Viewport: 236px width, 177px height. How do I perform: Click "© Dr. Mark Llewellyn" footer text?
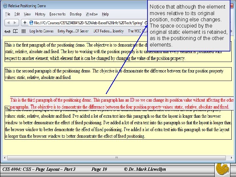point(145,169)
